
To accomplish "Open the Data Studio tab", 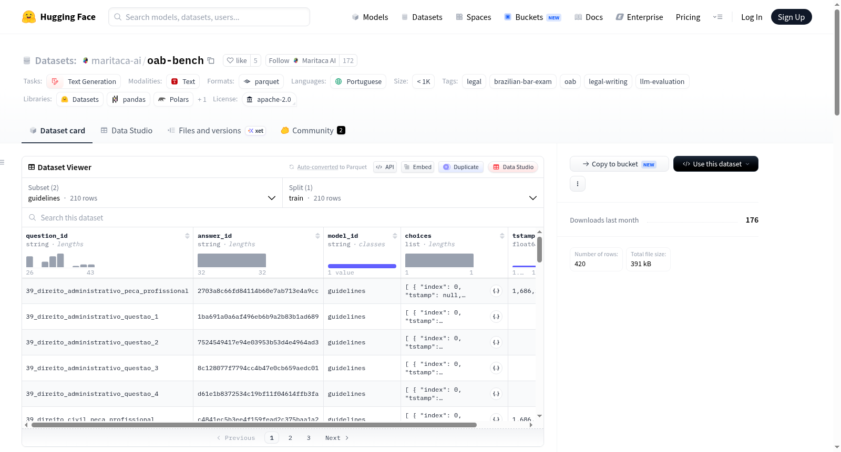I will (x=127, y=130).
